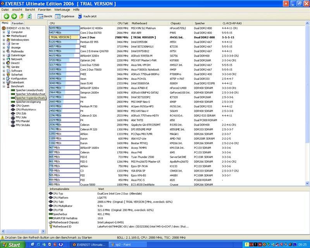This screenshot has width=310, height=248.
Task: Select the Multimedia tree icon
Action: 8,52
